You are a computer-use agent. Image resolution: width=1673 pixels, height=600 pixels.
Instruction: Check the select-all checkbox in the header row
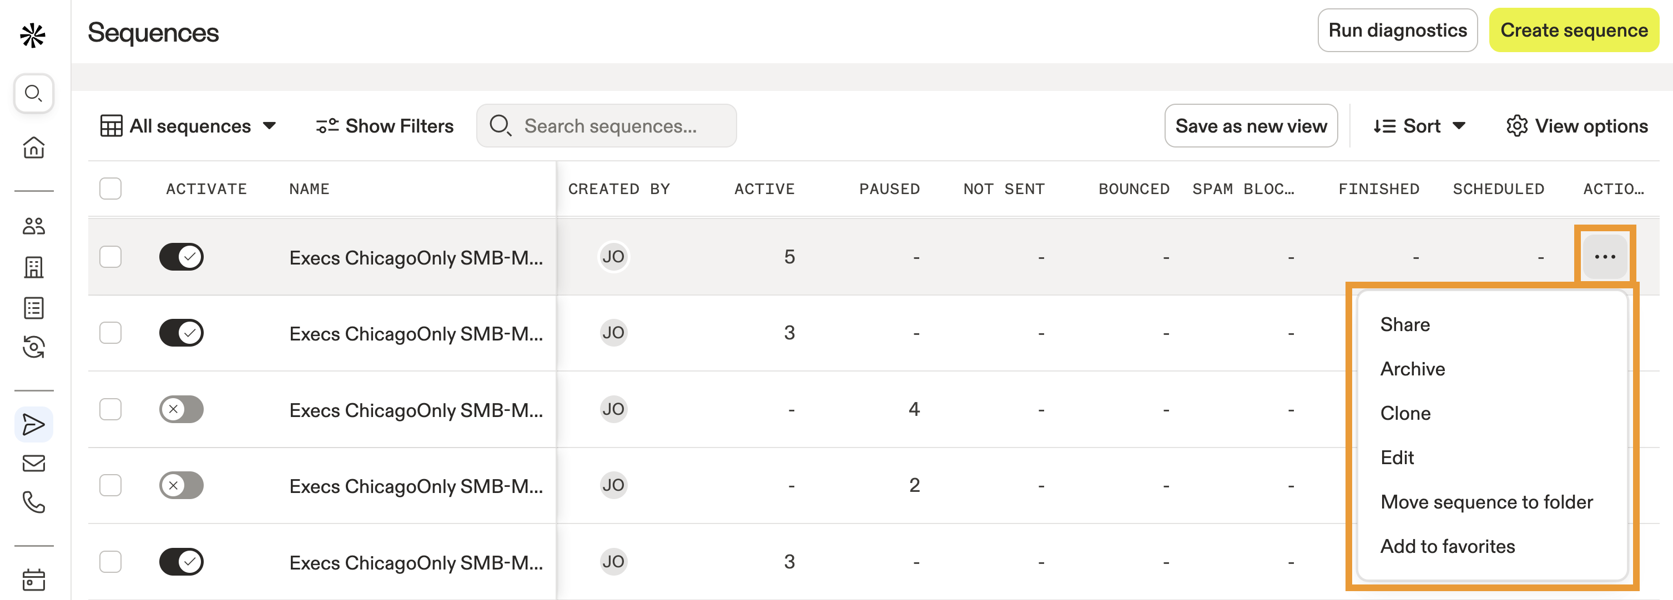(x=110, y=189)
